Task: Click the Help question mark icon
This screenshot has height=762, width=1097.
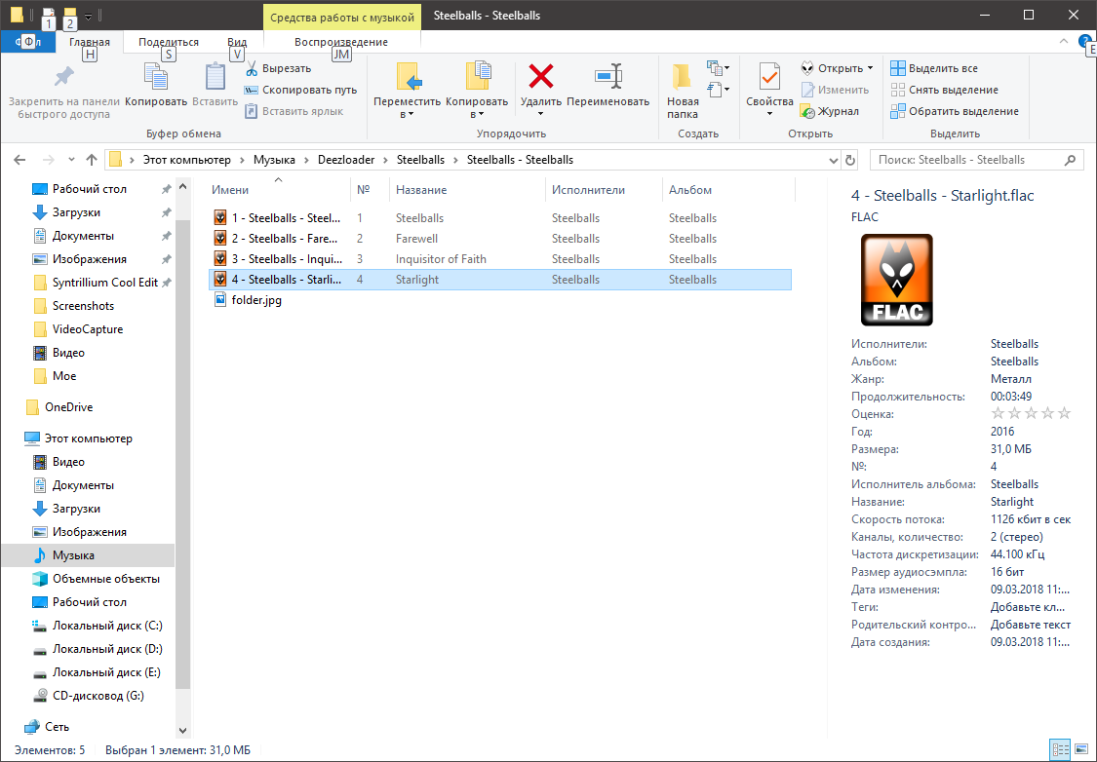Action: pos(1084,41)
